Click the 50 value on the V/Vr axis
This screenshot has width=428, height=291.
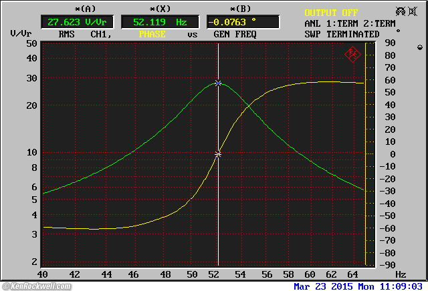point(31,43)
